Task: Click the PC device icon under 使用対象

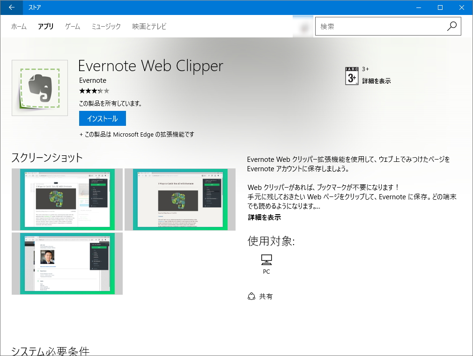Action: click(266, 260)
